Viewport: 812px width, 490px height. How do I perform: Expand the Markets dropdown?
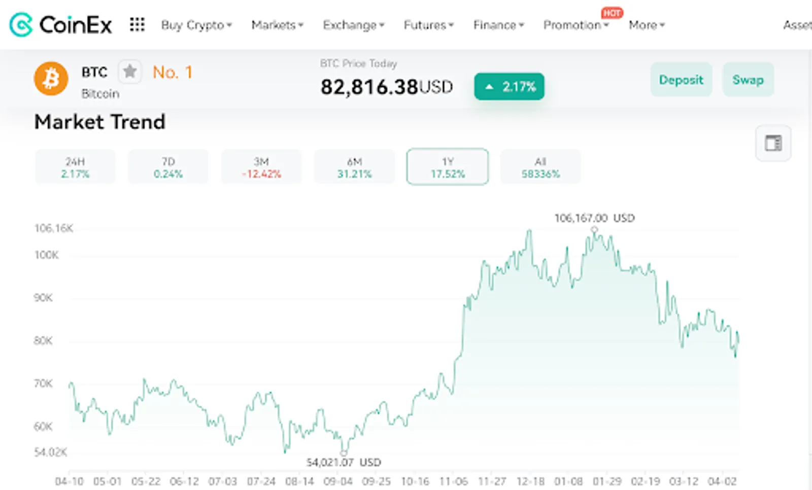[x=277, y=25]
